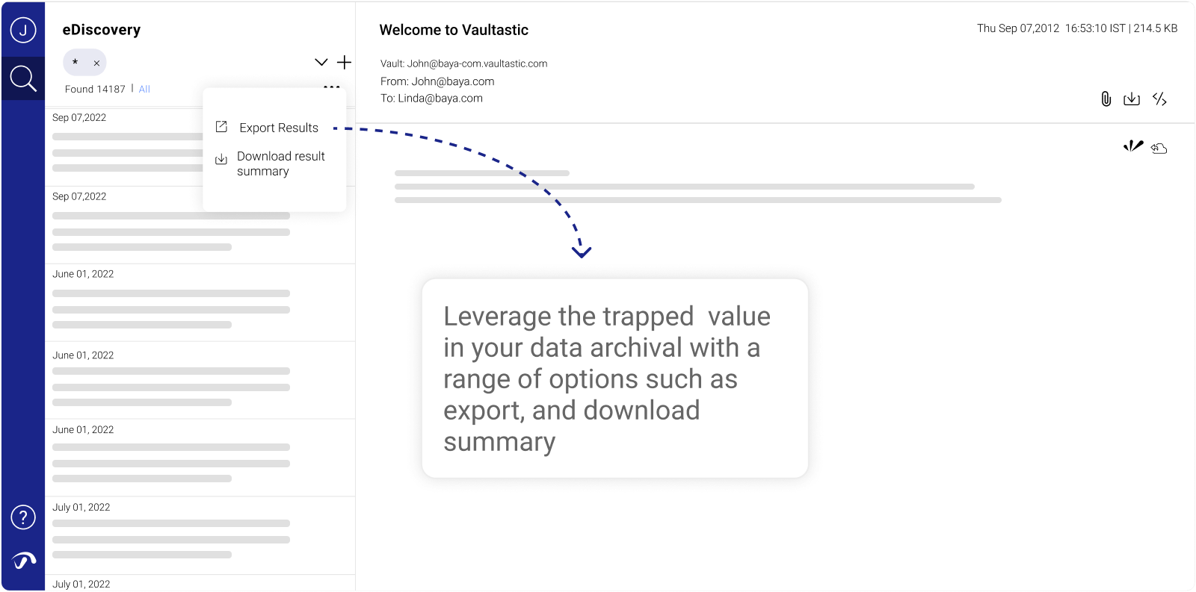Open help from the sidebar question mark
The image size is (1196, 592).
[22, 517]
